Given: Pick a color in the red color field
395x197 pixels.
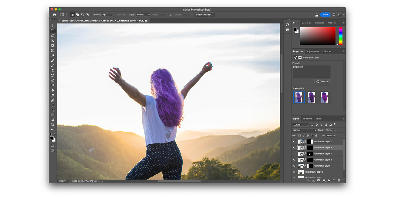Looking at the screenshot, I should (318, 36).
